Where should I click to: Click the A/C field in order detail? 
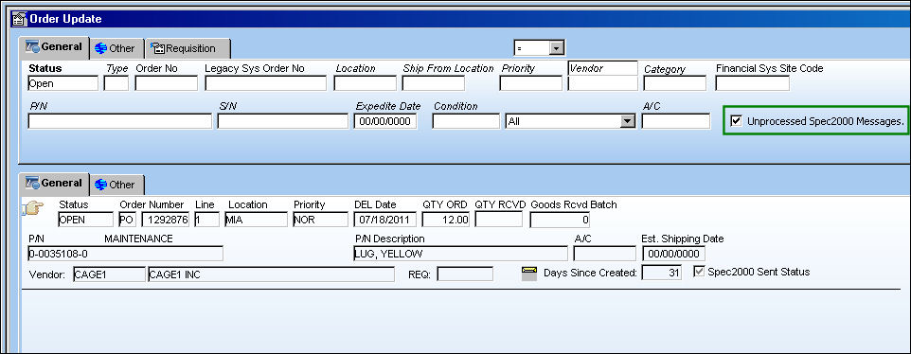pos(605,254)
